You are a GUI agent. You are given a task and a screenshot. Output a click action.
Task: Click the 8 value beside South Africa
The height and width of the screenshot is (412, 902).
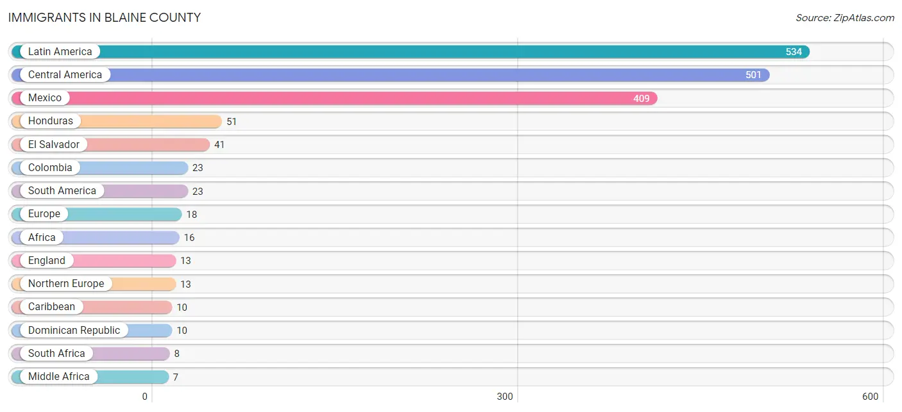pyautogui.click(x=176, y=354)
